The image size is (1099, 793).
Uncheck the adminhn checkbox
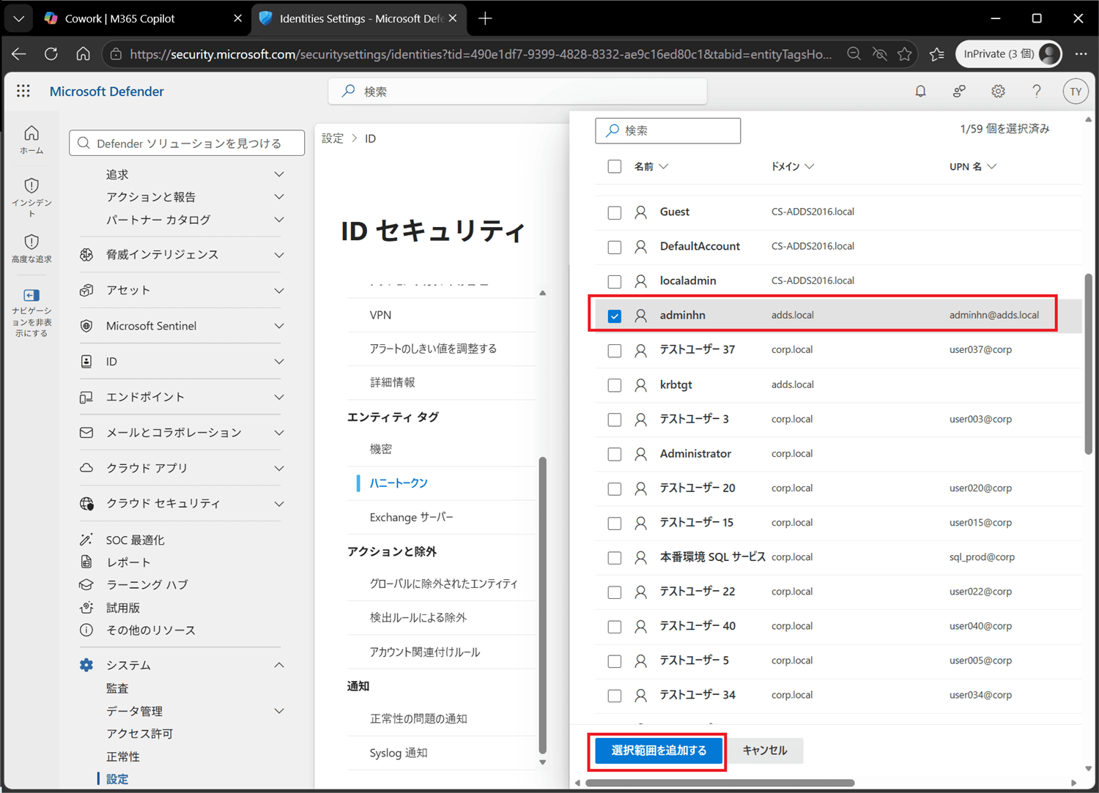[x=615, y=316]
